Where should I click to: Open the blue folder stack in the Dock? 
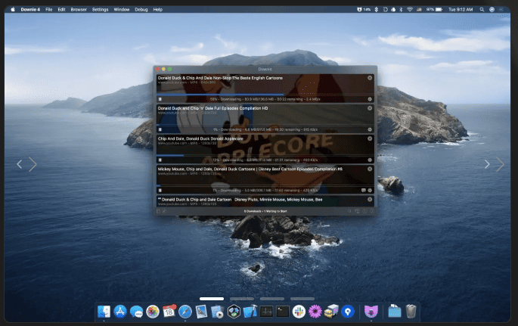[x=395, y=312]
